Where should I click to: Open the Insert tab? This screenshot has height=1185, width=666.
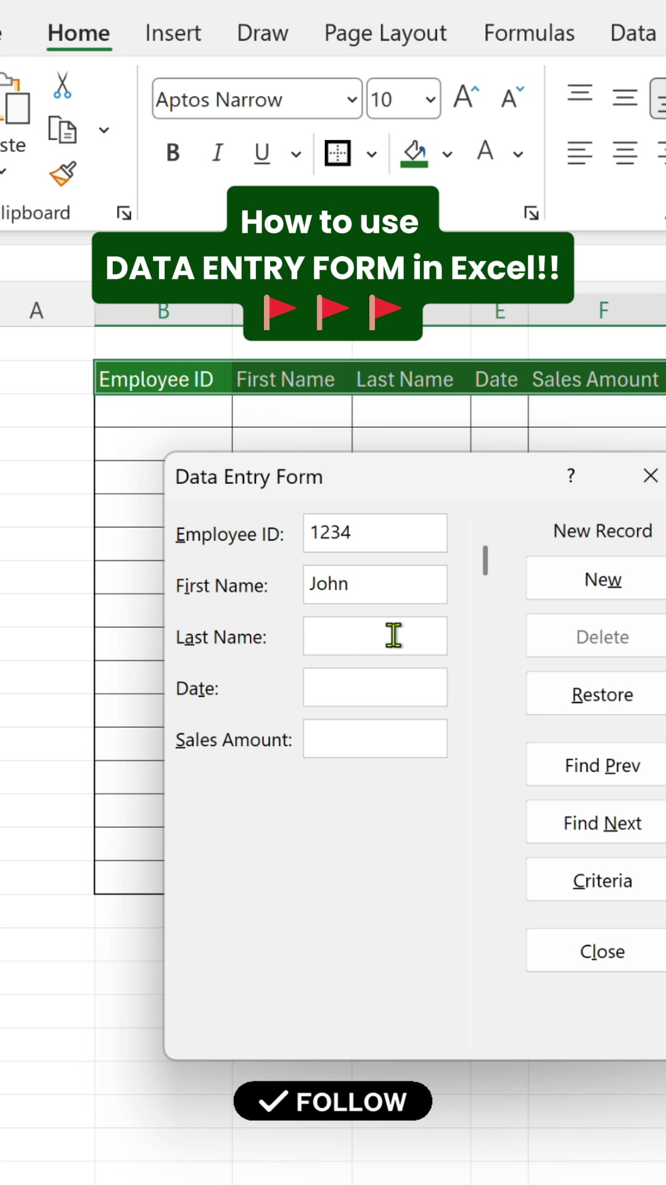point(173,33)
